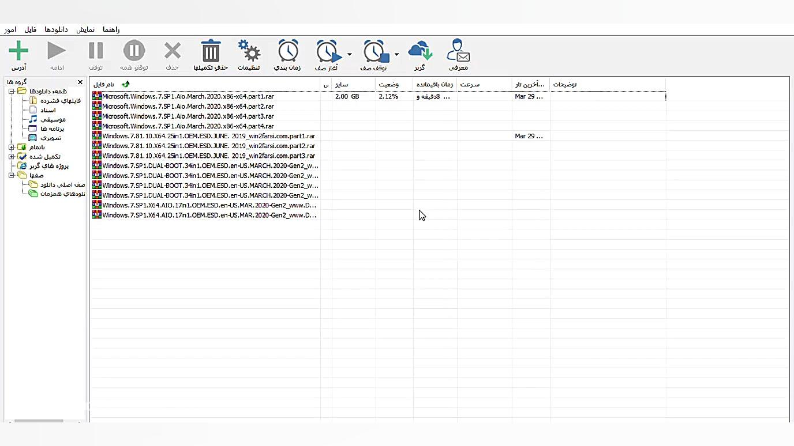Viewport: 794px width, 446px height.
Task: Sort by آخرین تار... date column header
Action: point(531,85)
